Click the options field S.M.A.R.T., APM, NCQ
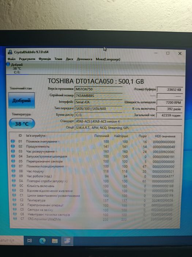The width and height of the screenshot is (192, 257). coord(128,128)
